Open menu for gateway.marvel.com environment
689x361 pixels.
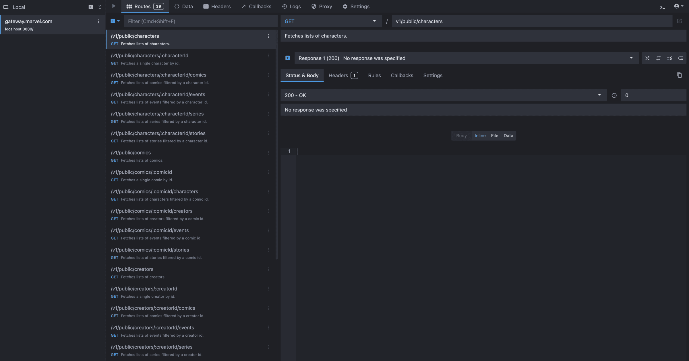(98, 21)
